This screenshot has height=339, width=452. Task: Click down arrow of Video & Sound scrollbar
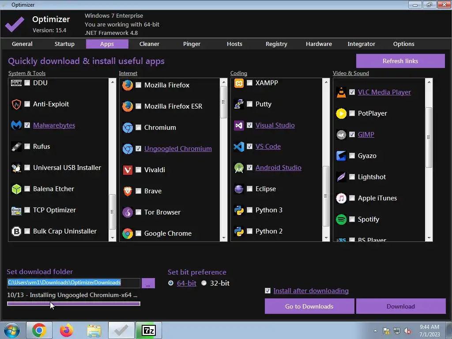coord(429,238)
